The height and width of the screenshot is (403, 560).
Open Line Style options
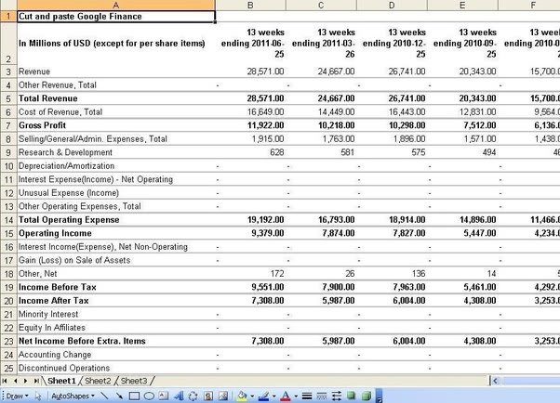pos(307,396)
